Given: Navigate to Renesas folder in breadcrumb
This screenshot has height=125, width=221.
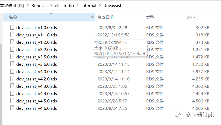Looking at the screenshot, I should coord(40,5).
